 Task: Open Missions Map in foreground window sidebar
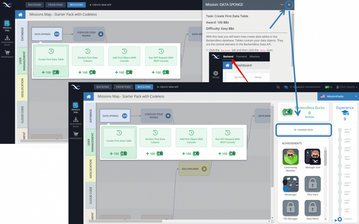(x=76, y=108)
